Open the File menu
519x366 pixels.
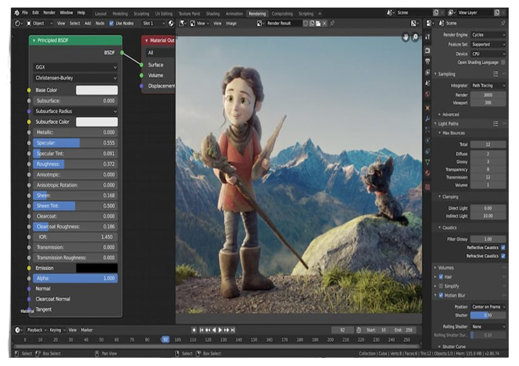[25, 13]
